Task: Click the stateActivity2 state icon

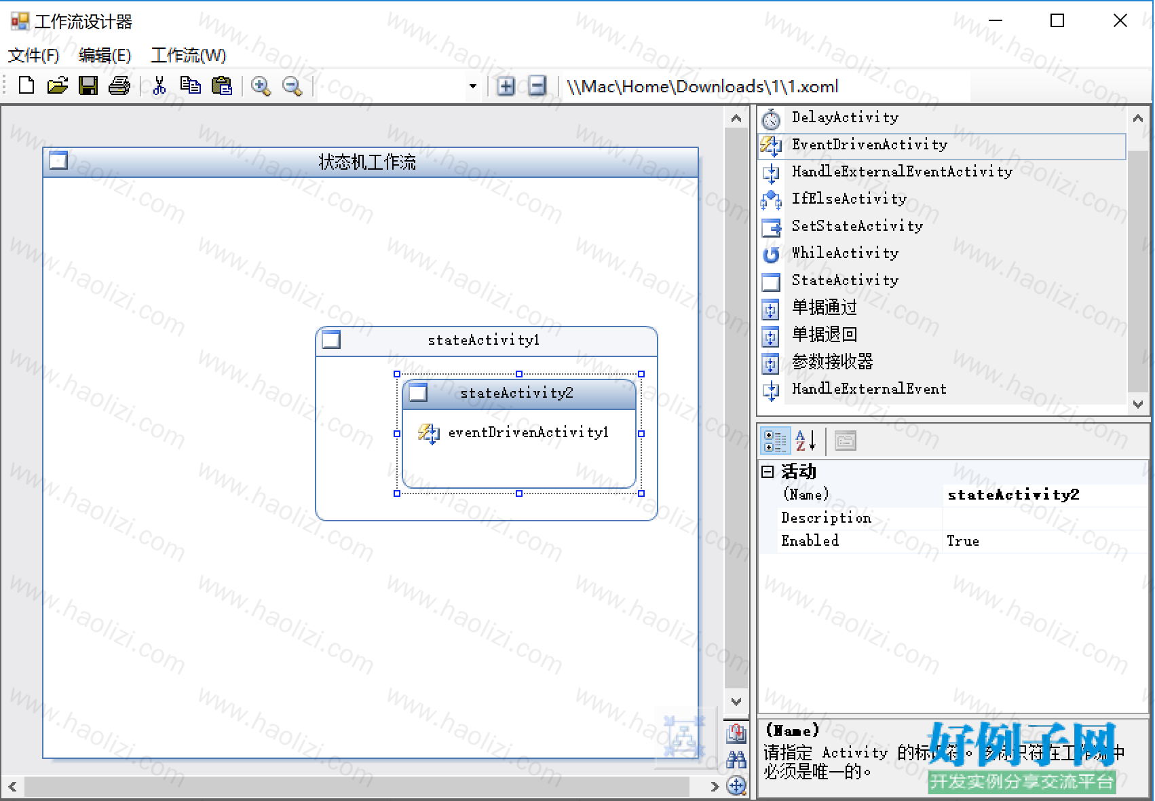Action: (418, 392)
